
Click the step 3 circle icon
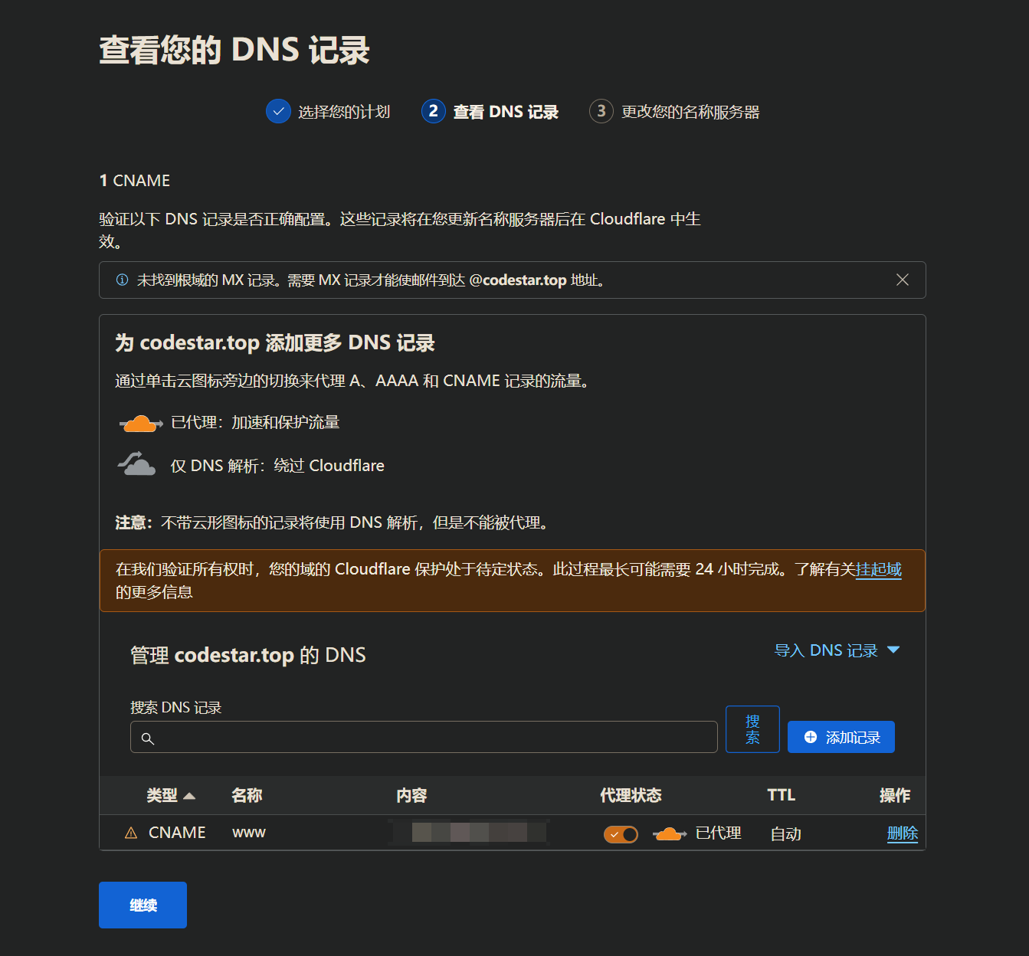(x=601, y=111)
